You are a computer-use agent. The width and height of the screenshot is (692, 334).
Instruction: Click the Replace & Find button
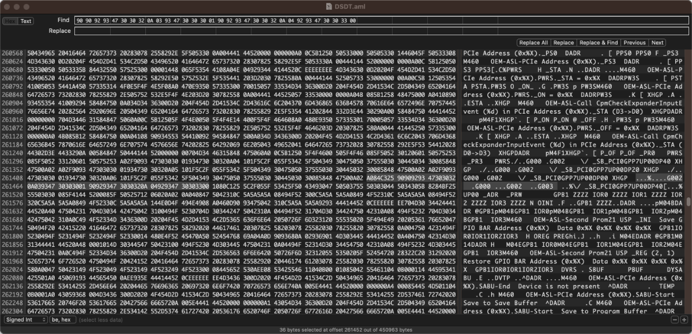point(599,43)
